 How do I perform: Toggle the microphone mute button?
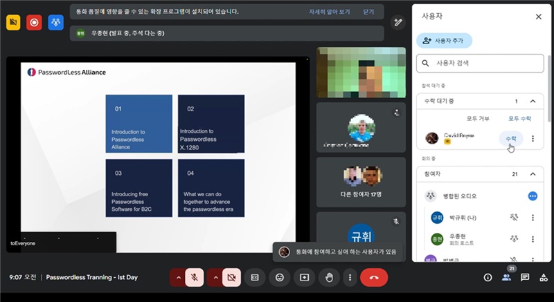click(195, 277)
